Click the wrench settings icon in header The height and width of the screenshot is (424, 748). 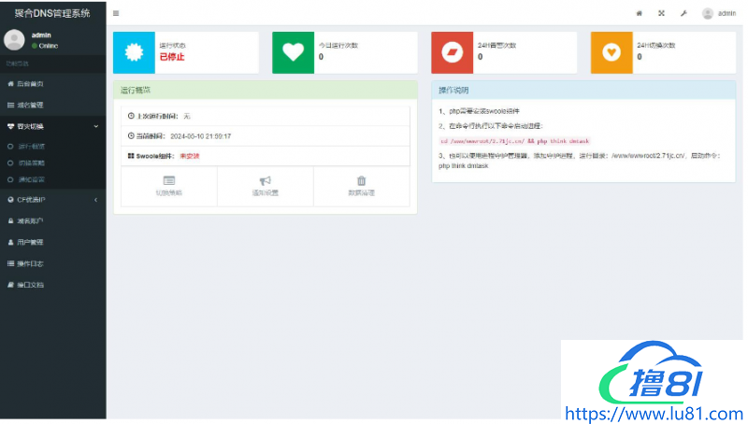click(683, 13)
